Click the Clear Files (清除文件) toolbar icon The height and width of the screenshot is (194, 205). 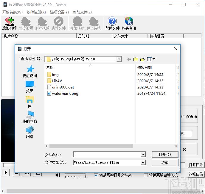tap(59, 23)
